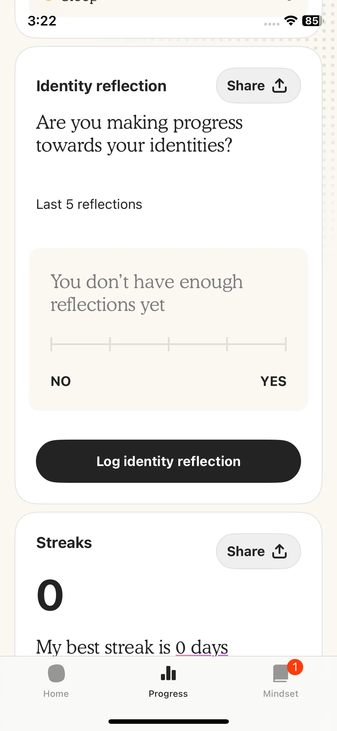Tap the Wi-Fi status icon
337x731 pixels.
(x=291, y=21)
